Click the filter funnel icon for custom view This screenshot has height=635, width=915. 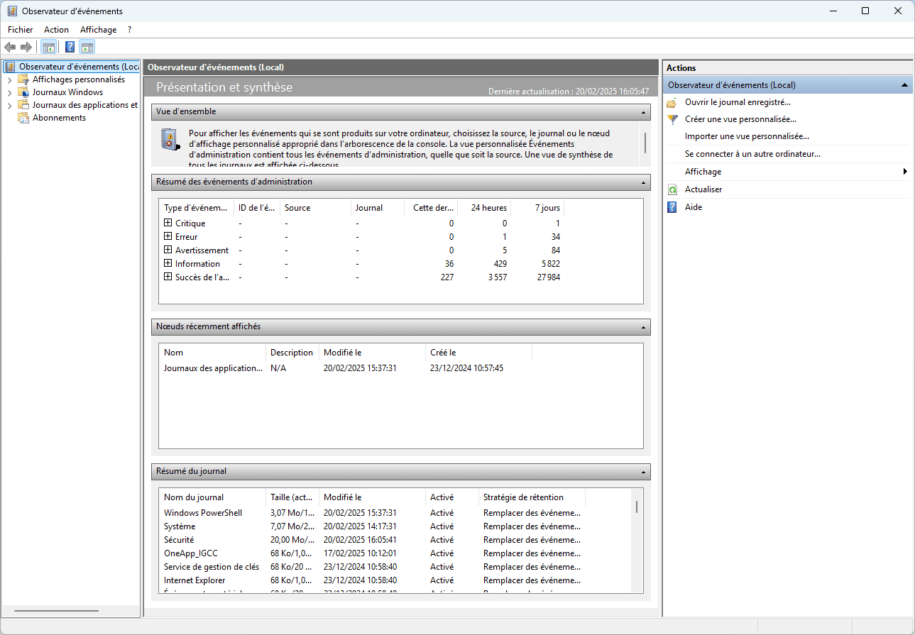(672, 119)
